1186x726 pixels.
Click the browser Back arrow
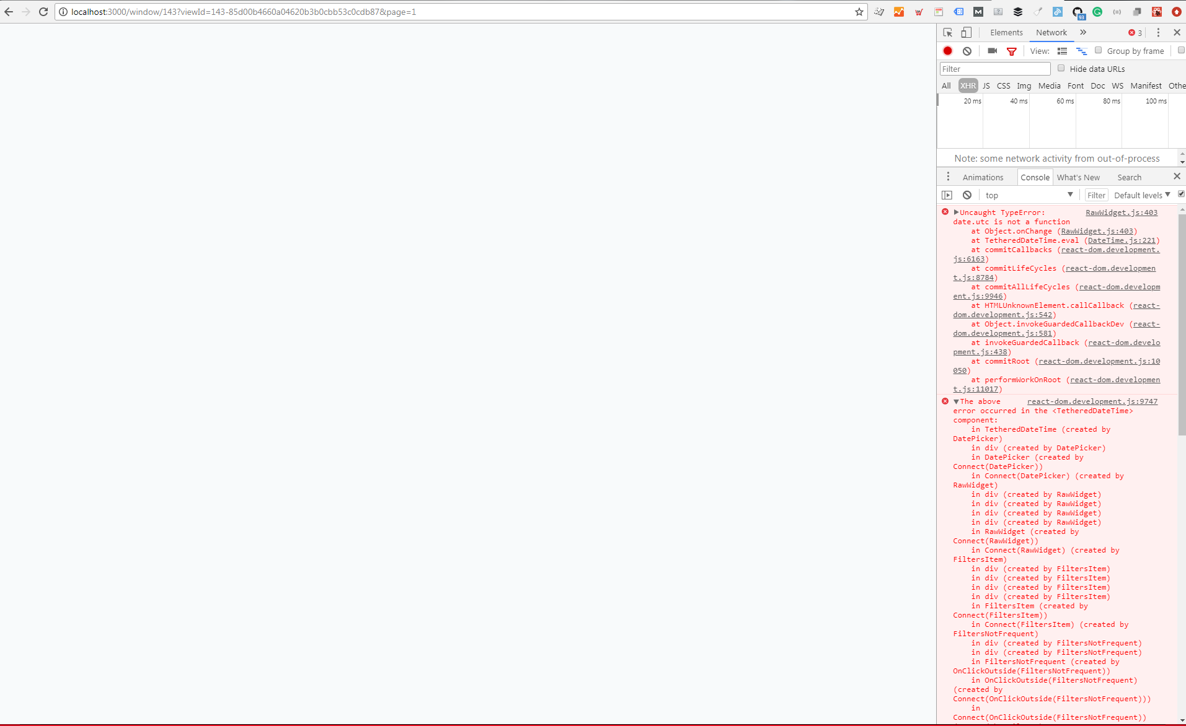click(x=9, y=12)
